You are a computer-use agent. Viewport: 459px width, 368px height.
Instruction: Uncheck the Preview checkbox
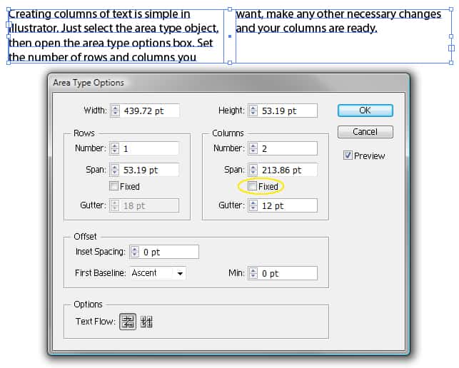point(348,155)
